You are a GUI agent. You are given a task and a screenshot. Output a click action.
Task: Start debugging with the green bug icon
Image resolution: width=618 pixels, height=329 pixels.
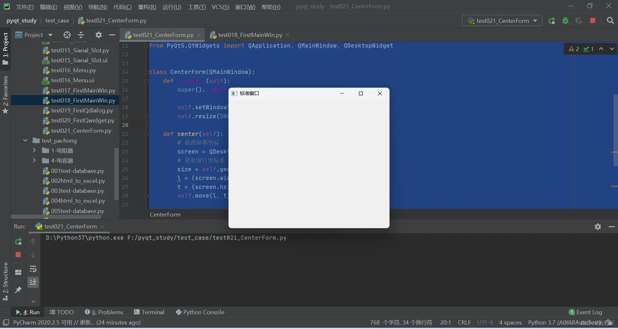[x=565, y=21]
